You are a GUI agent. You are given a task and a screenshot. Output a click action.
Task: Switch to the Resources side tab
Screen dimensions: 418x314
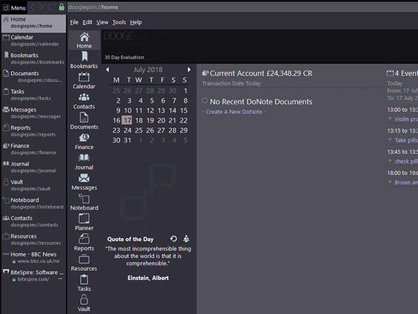click(34, 240)
